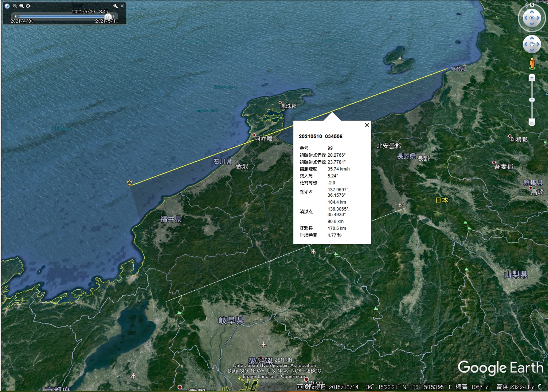Look up with the eye control arrow
Viewport: 548px width, 392px height.
(532, 12)
